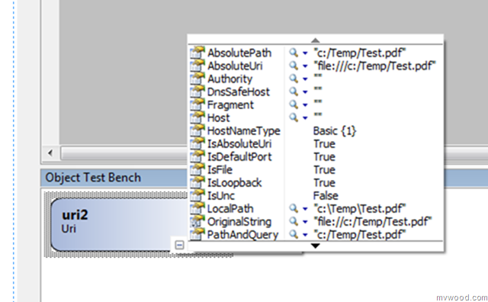The height and width of the screenshot is (302, 488).
Task: Click the horizontal scrollbar left arrow
Action: tap(50, 153)
